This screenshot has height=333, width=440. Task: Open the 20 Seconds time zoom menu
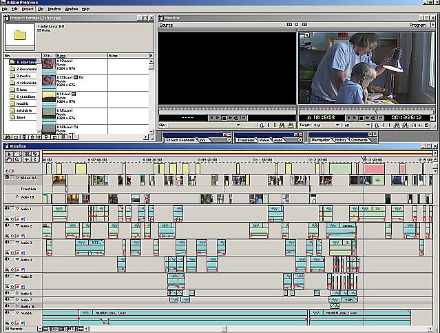15,328
